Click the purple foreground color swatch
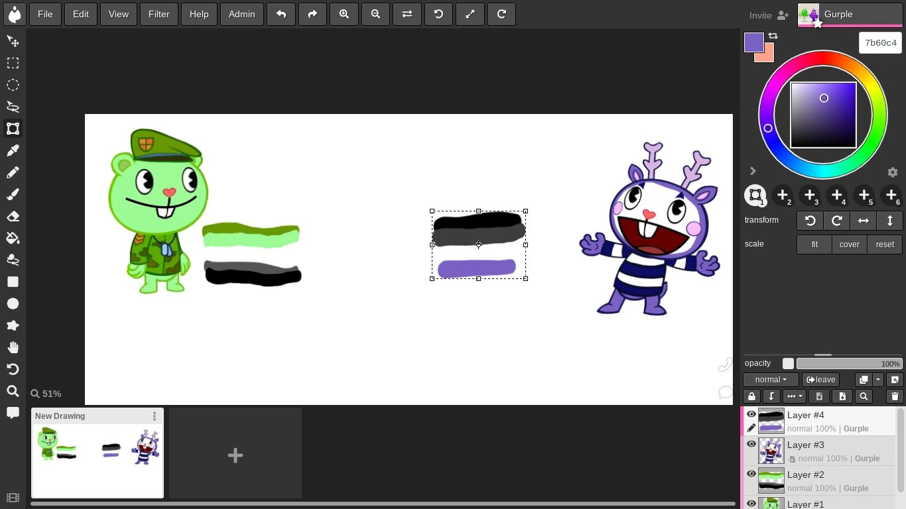This screenshot has width=906, height=509. 753,42
